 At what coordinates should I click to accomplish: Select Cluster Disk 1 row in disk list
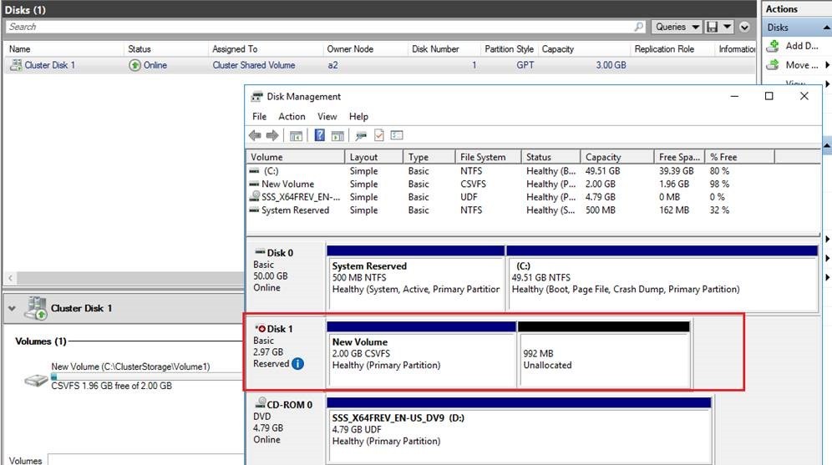pyautogui.click(x=48, y=65)
